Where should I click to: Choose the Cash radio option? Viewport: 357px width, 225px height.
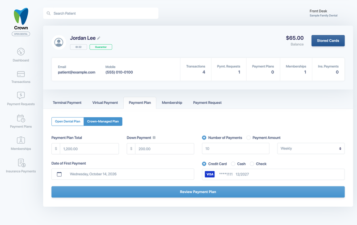[233, 164]
